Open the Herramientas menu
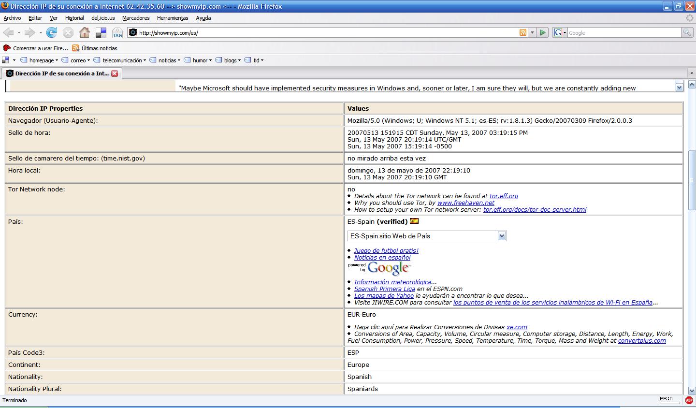Viewport: 696px width, 408px height. click(173, 18)
